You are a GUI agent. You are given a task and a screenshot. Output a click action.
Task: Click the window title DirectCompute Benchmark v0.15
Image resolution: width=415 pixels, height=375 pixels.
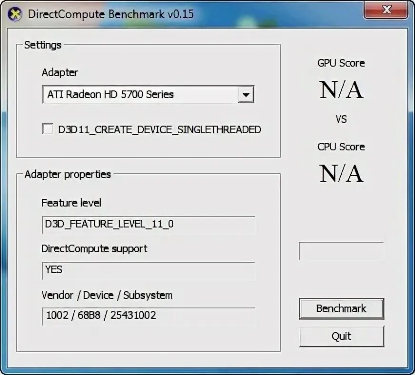click(110, 14)
